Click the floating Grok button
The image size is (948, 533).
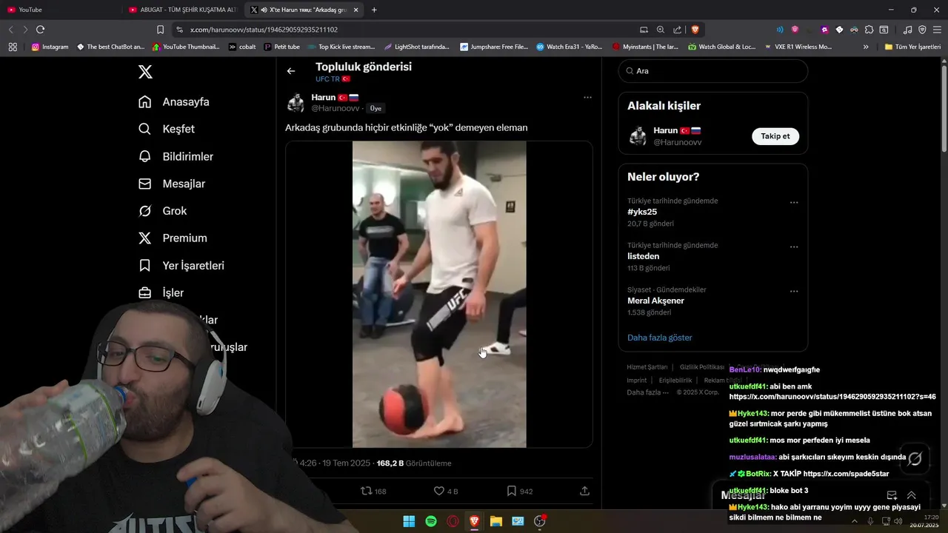click(915, 458)
